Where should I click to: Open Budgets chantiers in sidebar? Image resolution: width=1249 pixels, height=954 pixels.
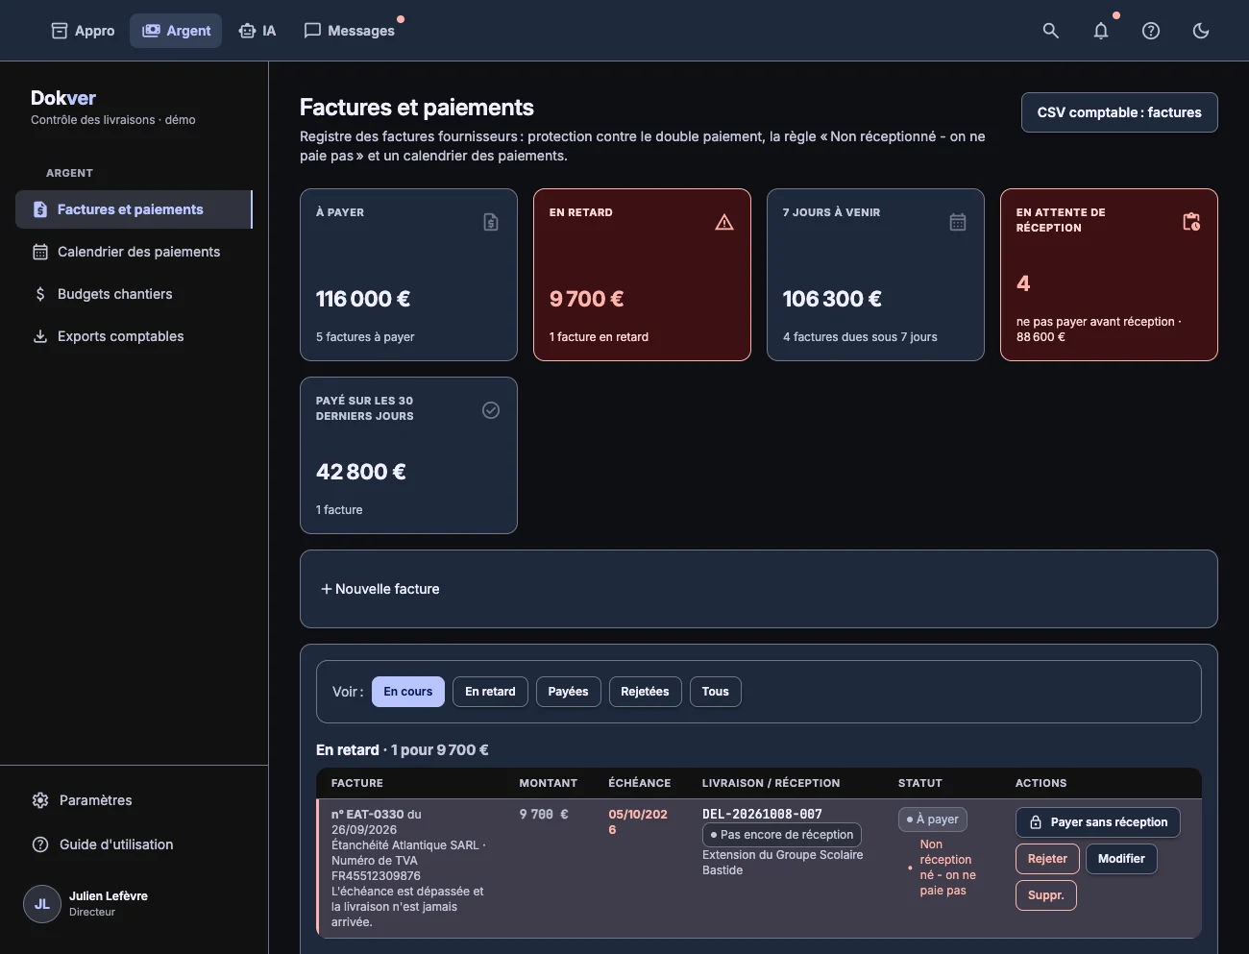point(134,294)
